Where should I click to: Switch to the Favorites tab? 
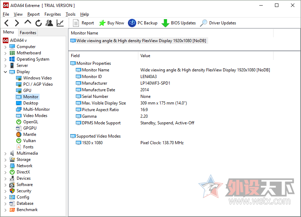point(28,33)
